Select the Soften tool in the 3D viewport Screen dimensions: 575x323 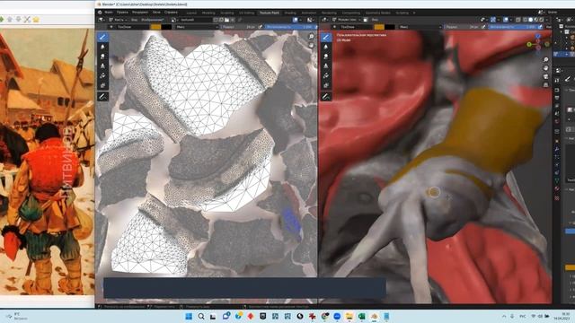(325, 47)
